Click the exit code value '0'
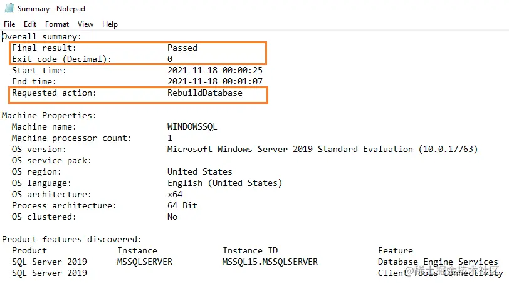This screenshot has height=286, width=509. pyautogui.click(x=170, y=59)
